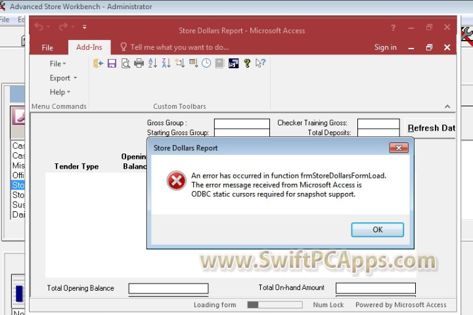The height and width of the screenshot is (315, 473).
Task: Click the Redo arrow in quick access toolbar
Action: [63, 27]
